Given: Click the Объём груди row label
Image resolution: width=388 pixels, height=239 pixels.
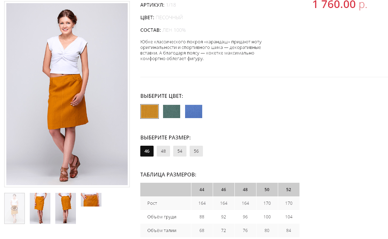Looking at the screenshot, I should (162, 217).
